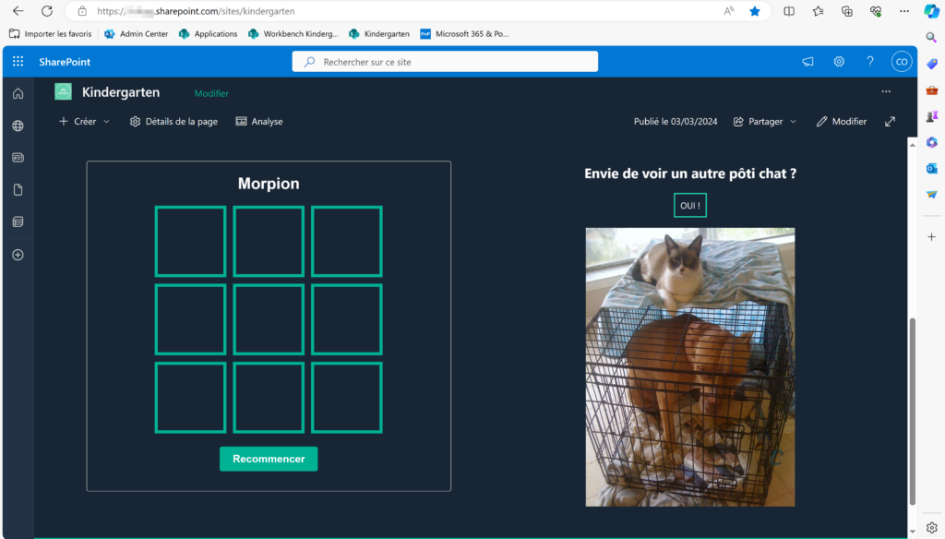945x539 pixels.
Task: Click the browser address bar URL
Action: [196, 11]
